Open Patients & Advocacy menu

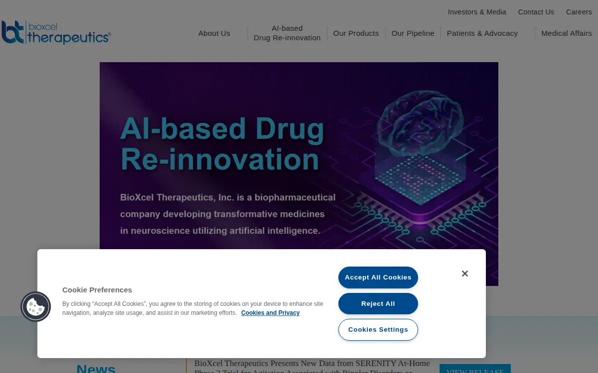[482, 33]
